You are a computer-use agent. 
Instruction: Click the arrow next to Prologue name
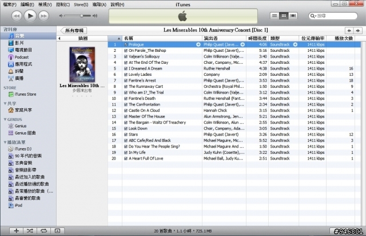(x=198, y=44)
